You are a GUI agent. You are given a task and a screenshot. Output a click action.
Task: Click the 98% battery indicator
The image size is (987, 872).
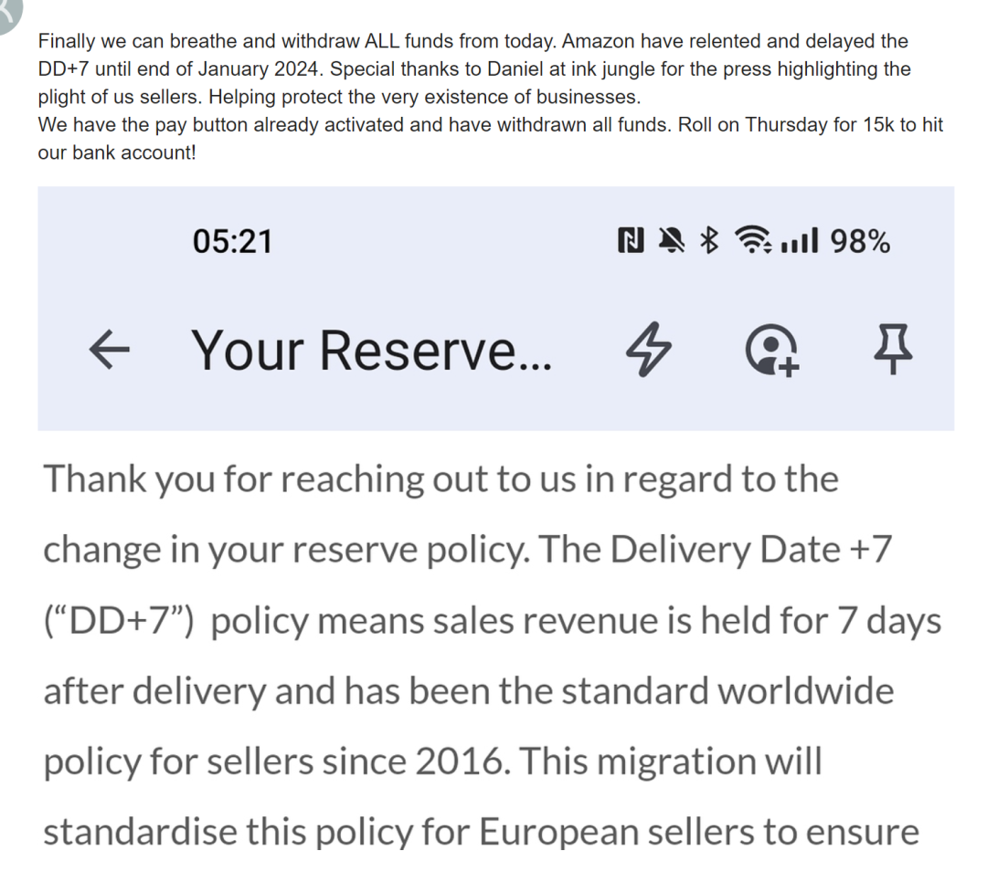point(861,241)
